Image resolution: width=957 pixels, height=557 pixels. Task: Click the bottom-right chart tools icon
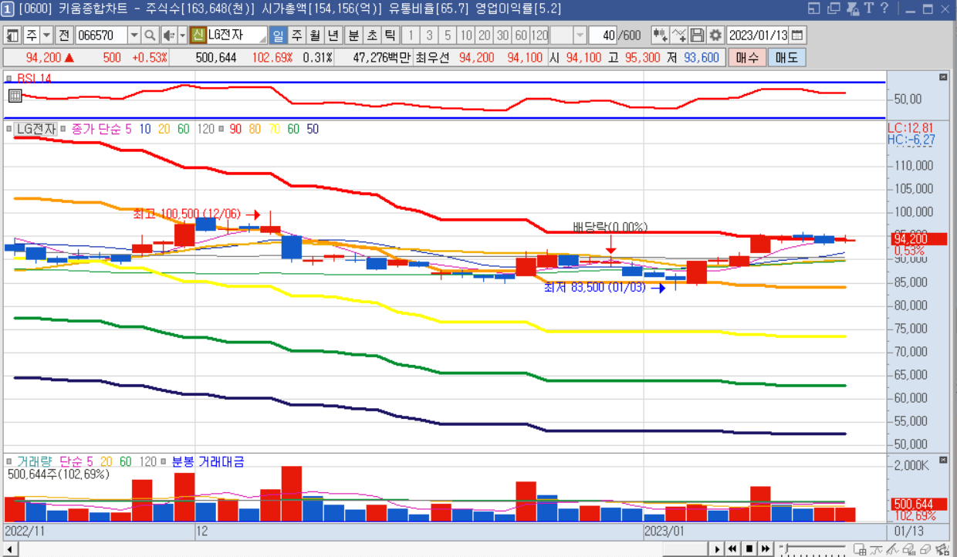[x=942, y=549]
